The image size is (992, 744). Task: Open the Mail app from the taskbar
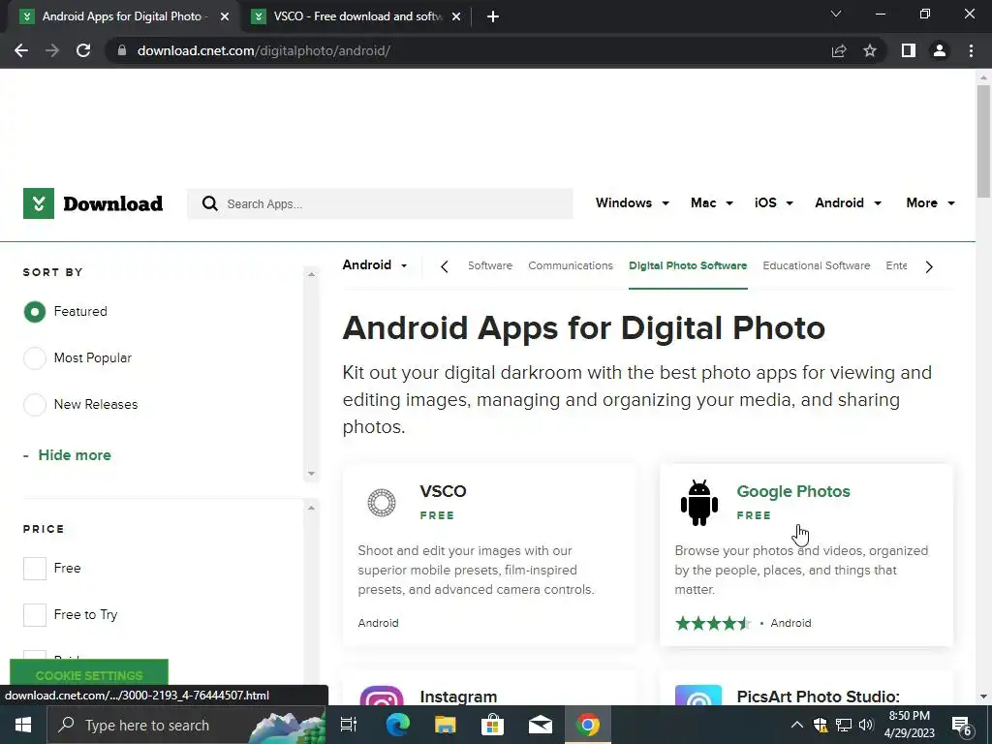(x=541, y=725)
